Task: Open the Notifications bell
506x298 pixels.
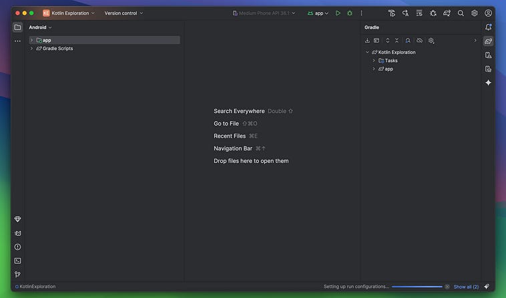Action: click(488, 27)
